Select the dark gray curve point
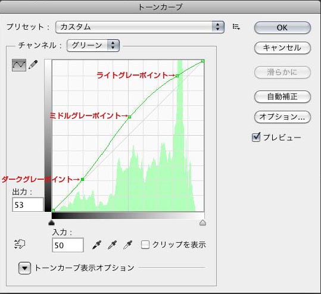Screen dimensions: 321x294 (x=83, y=179)
